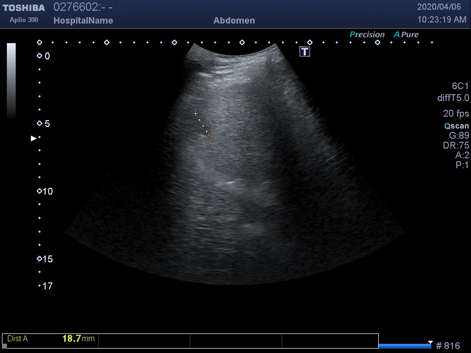Select the white upper caliper cross
The height and width of the screenshot is (353, 471).
[195, 113]
